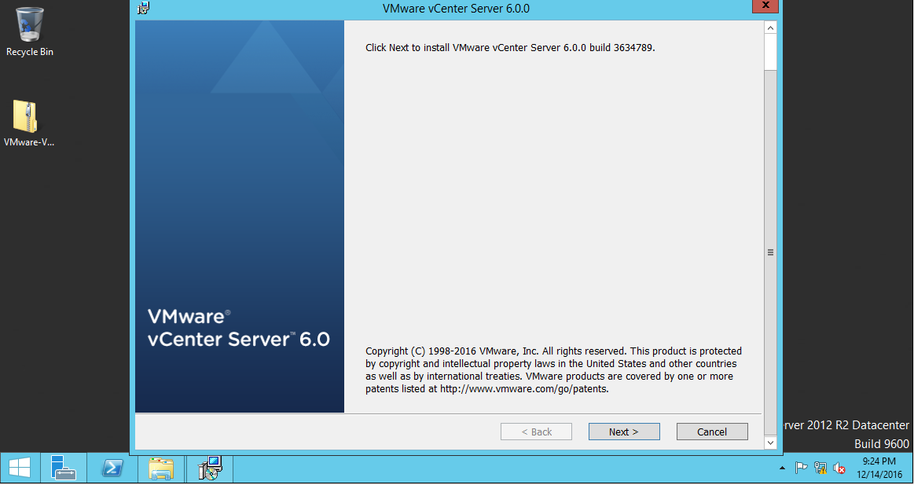The width and height of the screenshot is (914, 485).
Task: Open the Action Center flag in system tray
Action: 801,468
